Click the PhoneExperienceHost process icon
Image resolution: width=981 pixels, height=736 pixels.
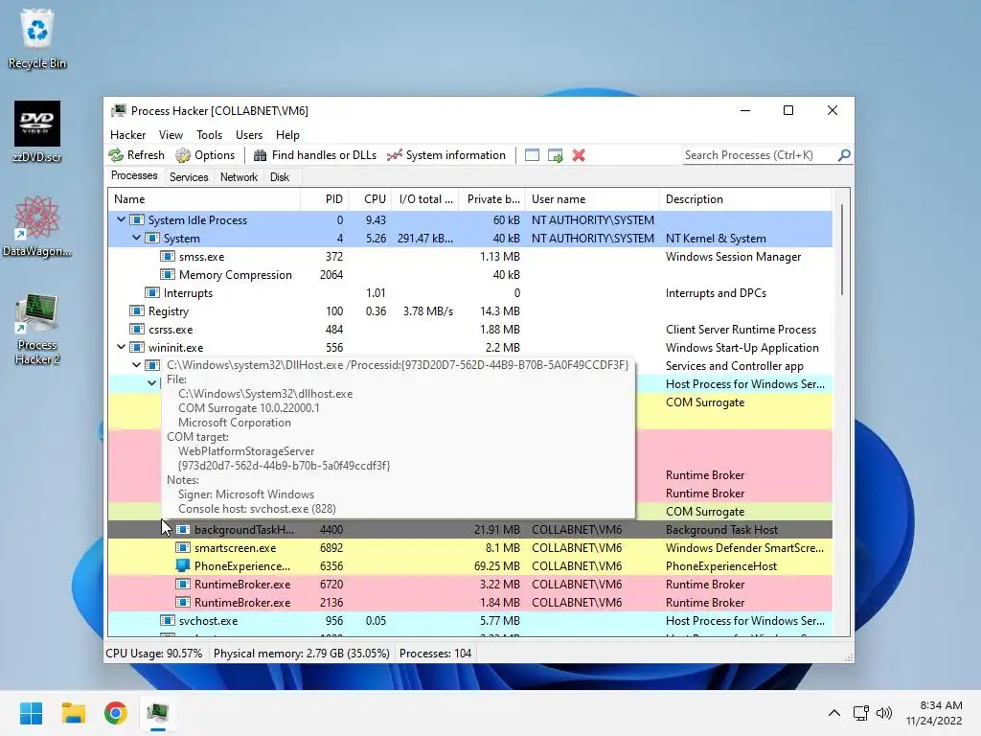pos(183,565)
